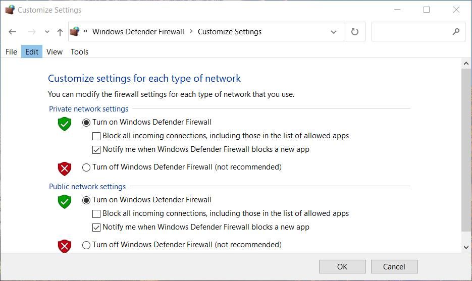Click the Customize Settings breadcrumb segment
472x281 pixels.
pyautogui.click(x=229, y=32)
